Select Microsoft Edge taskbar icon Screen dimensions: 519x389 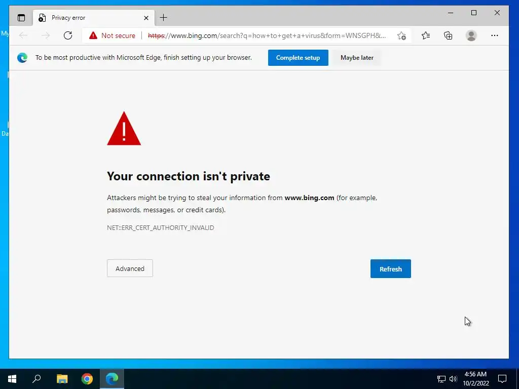pyautogui.click(x=112, y=379)
